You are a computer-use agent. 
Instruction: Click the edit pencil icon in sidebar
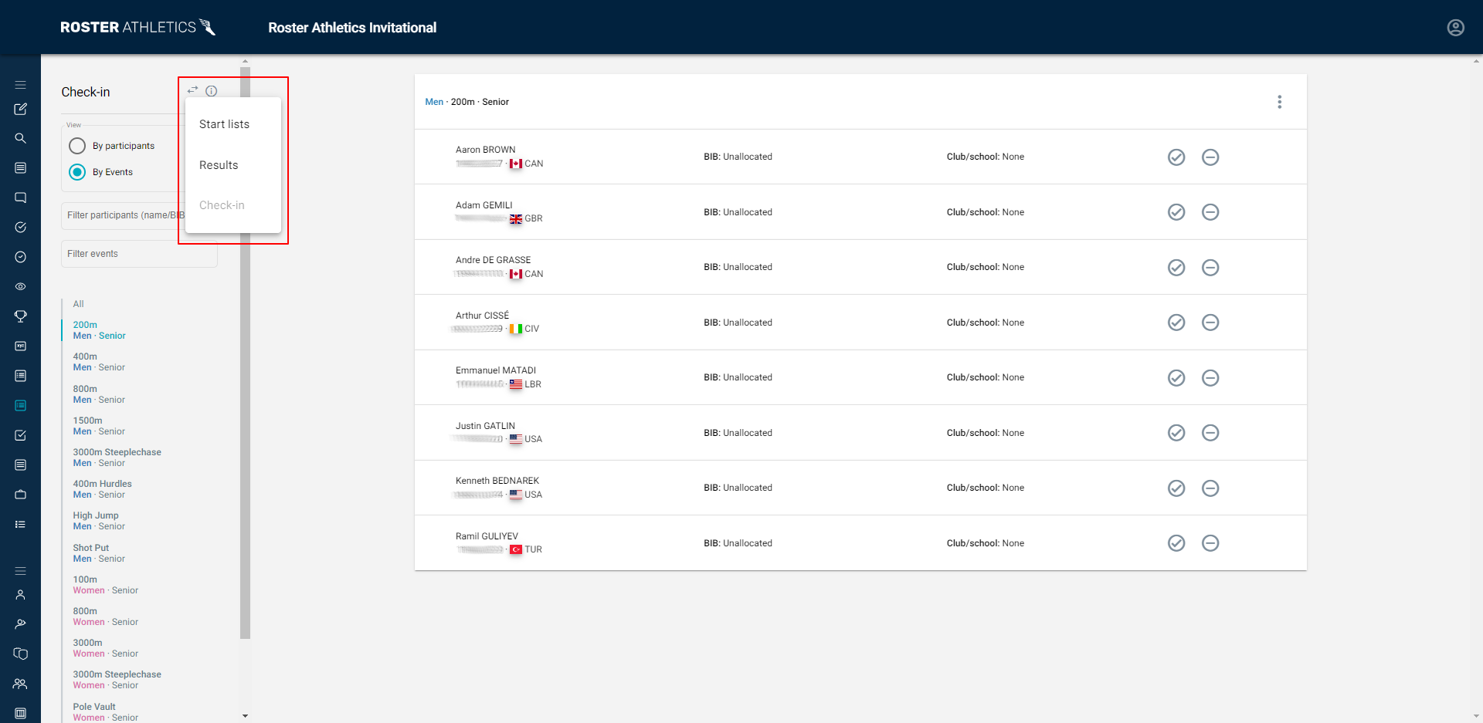21,109
